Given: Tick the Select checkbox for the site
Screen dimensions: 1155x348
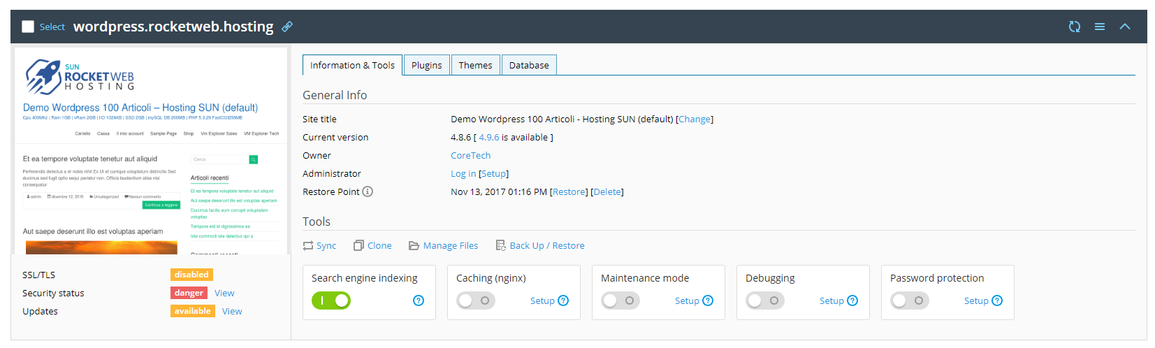Looking at the screenshot, I should [28, 27].
